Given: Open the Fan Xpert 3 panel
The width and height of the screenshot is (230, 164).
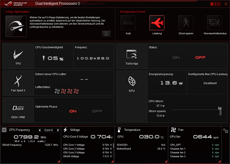Looking at the screenshot, I should [18, 83].
